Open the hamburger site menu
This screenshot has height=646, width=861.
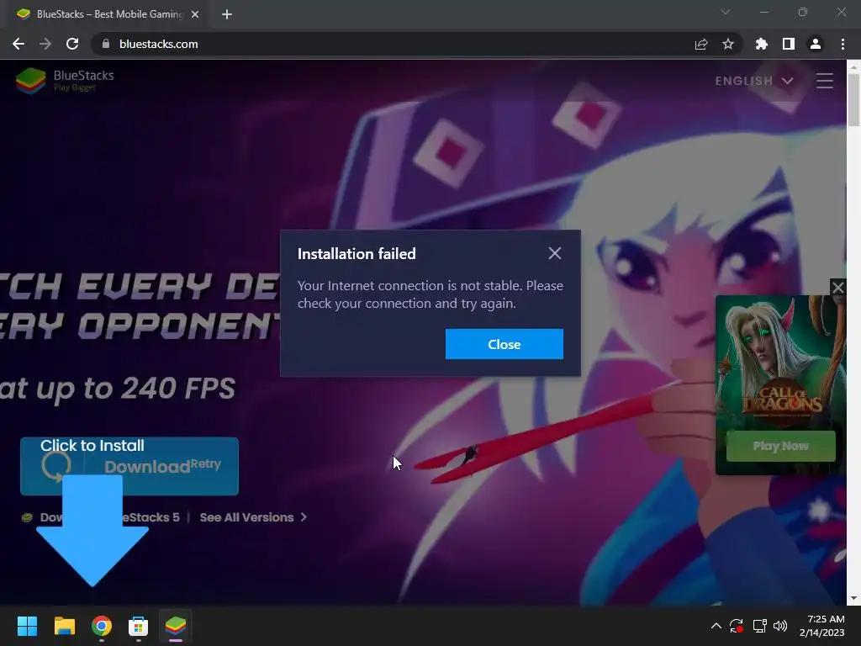[x=825, y=81]
